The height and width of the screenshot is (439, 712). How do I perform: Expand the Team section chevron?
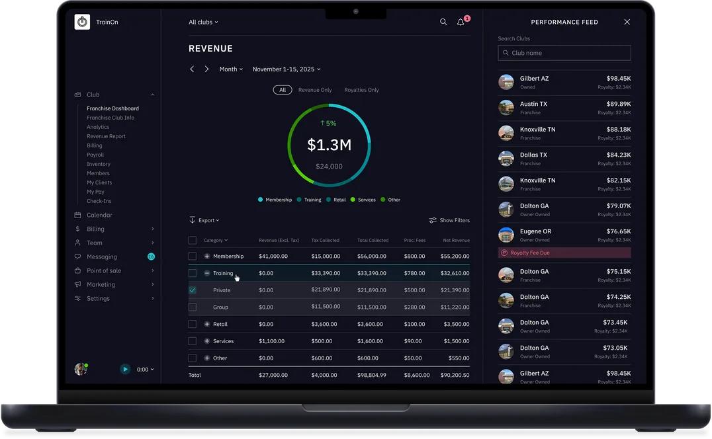point(153,243)
